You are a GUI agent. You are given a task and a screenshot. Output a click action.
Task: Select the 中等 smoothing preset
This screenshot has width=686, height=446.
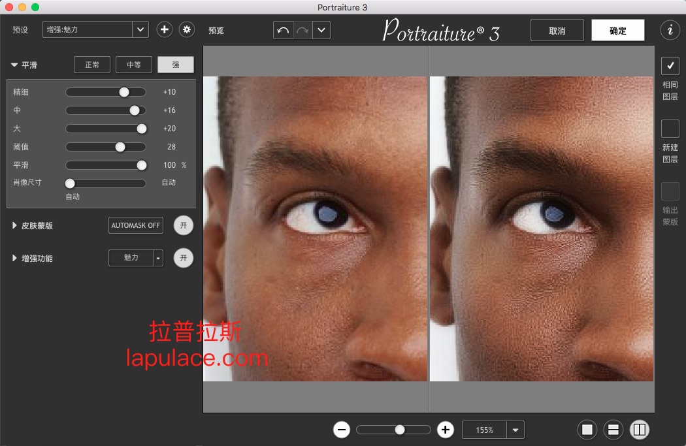click(134, 65)
